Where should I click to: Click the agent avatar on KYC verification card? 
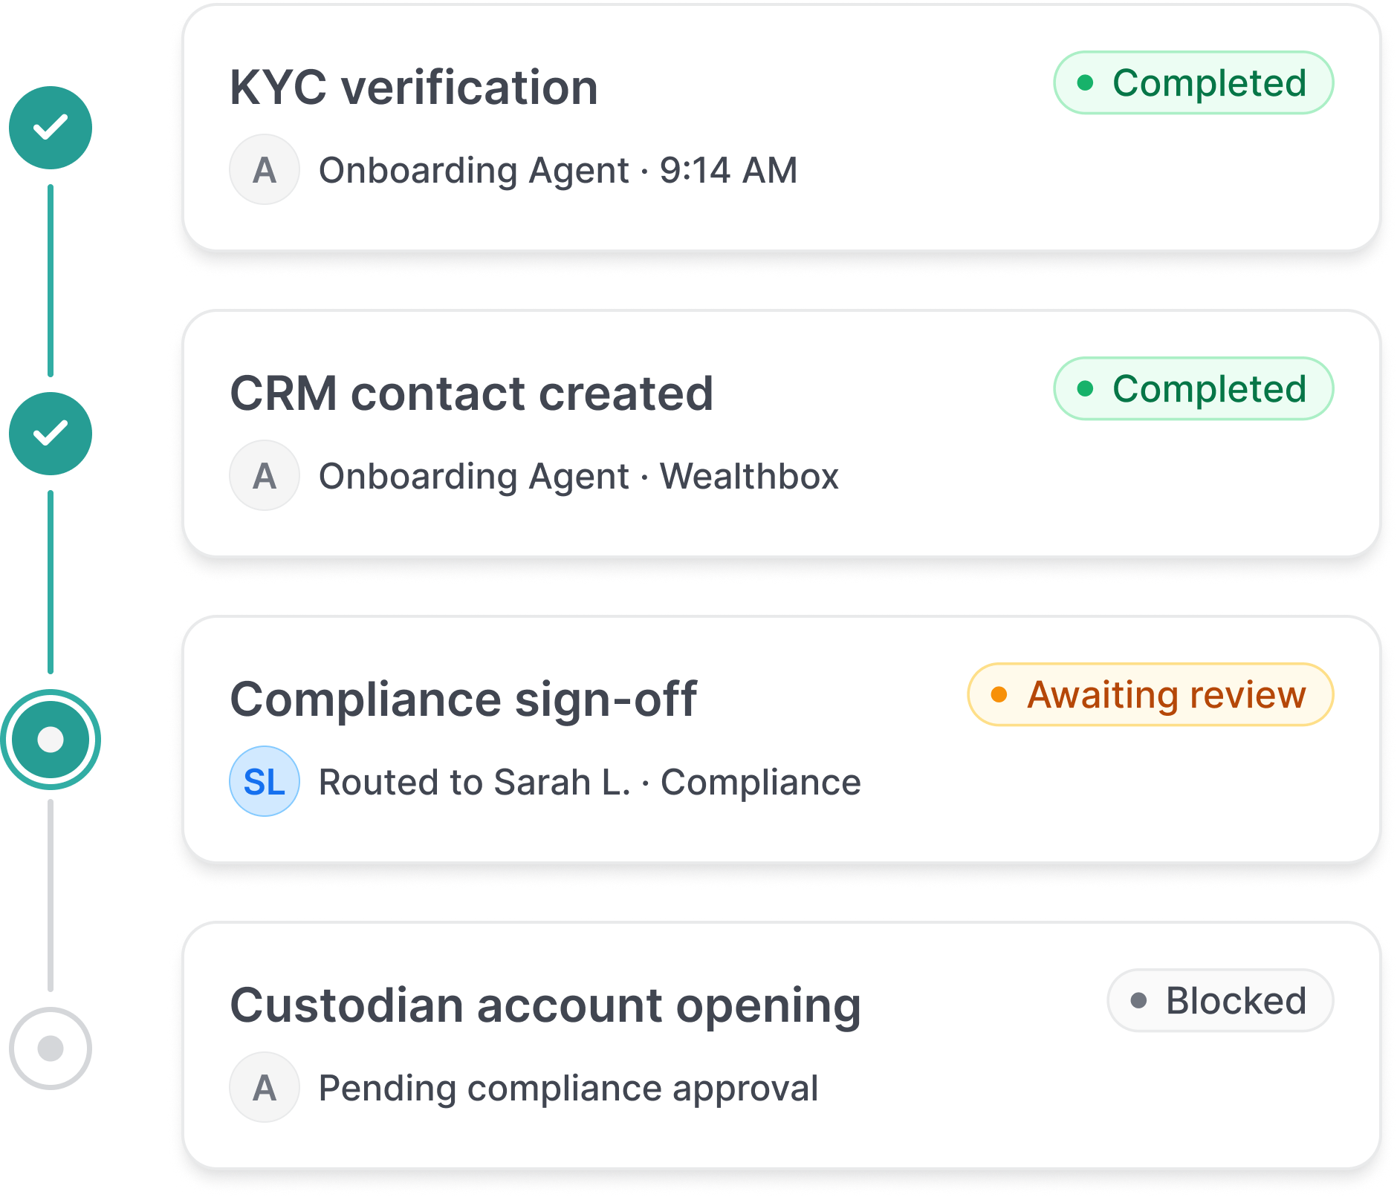265,170
